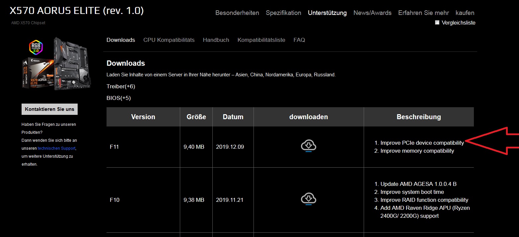Click 'Improve RAID function compatibility' text
The height and width of the screenshot is (237, 519).
tap(424, 200)
